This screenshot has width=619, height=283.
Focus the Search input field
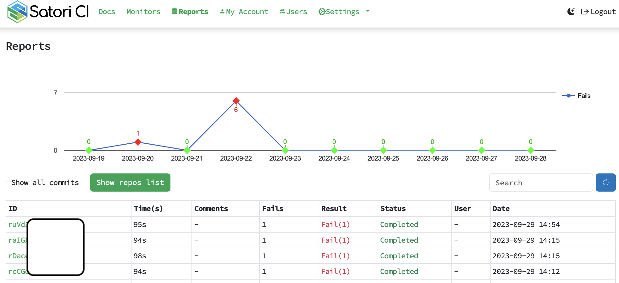tap(541, 183)
